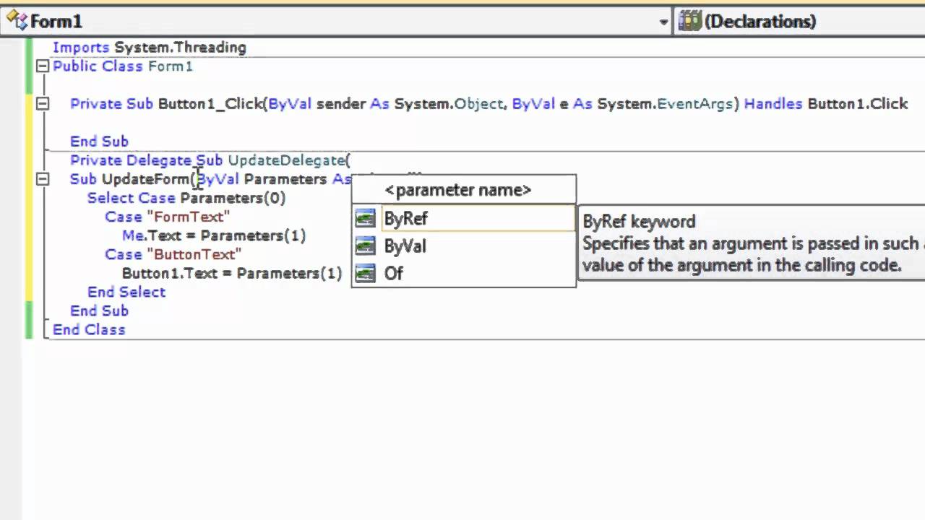Click System.EventArgs in Button1_Click signature
Viewport: 925px width, 520px height.
666,103
